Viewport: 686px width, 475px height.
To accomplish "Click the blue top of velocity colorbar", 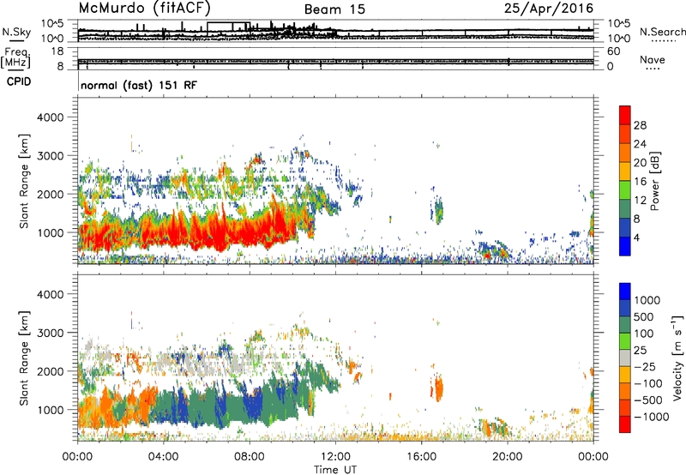I will 625,292.
